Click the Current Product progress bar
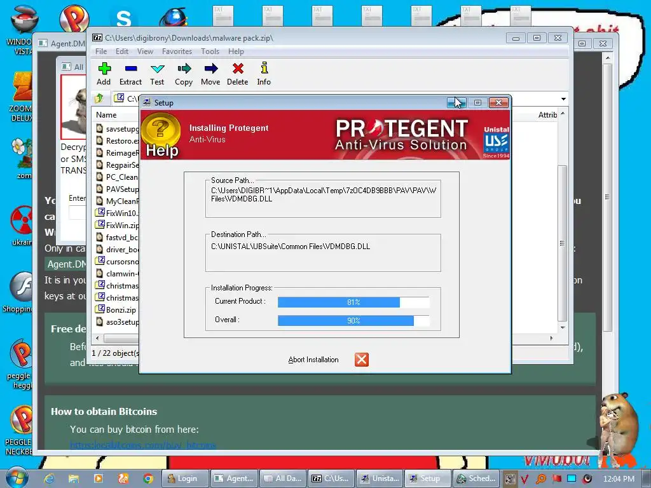The width and height of the screenshot is (651, 488). (x=353, y=302)
